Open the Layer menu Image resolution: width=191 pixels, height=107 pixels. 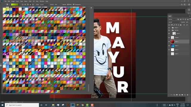click(x=17, y=1)
